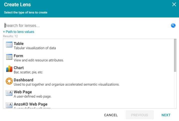Select the AnzoKO Web Page icon
Image resolution: width=179 pixels, height=121 pixels.
point(9,105)
